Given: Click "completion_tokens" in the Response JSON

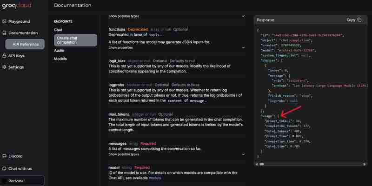Looking at the screenshot, I should tap(283, 126).
